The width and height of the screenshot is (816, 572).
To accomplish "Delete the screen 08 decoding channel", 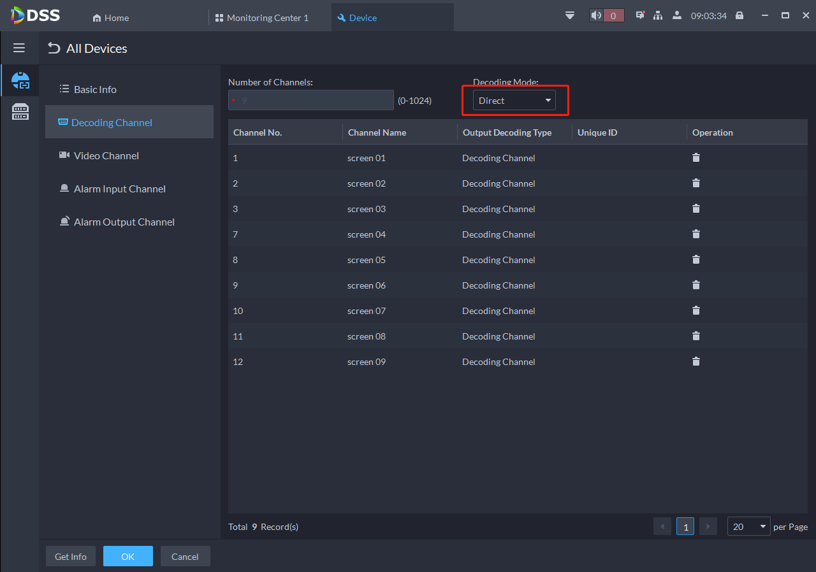I will [696, 336].
